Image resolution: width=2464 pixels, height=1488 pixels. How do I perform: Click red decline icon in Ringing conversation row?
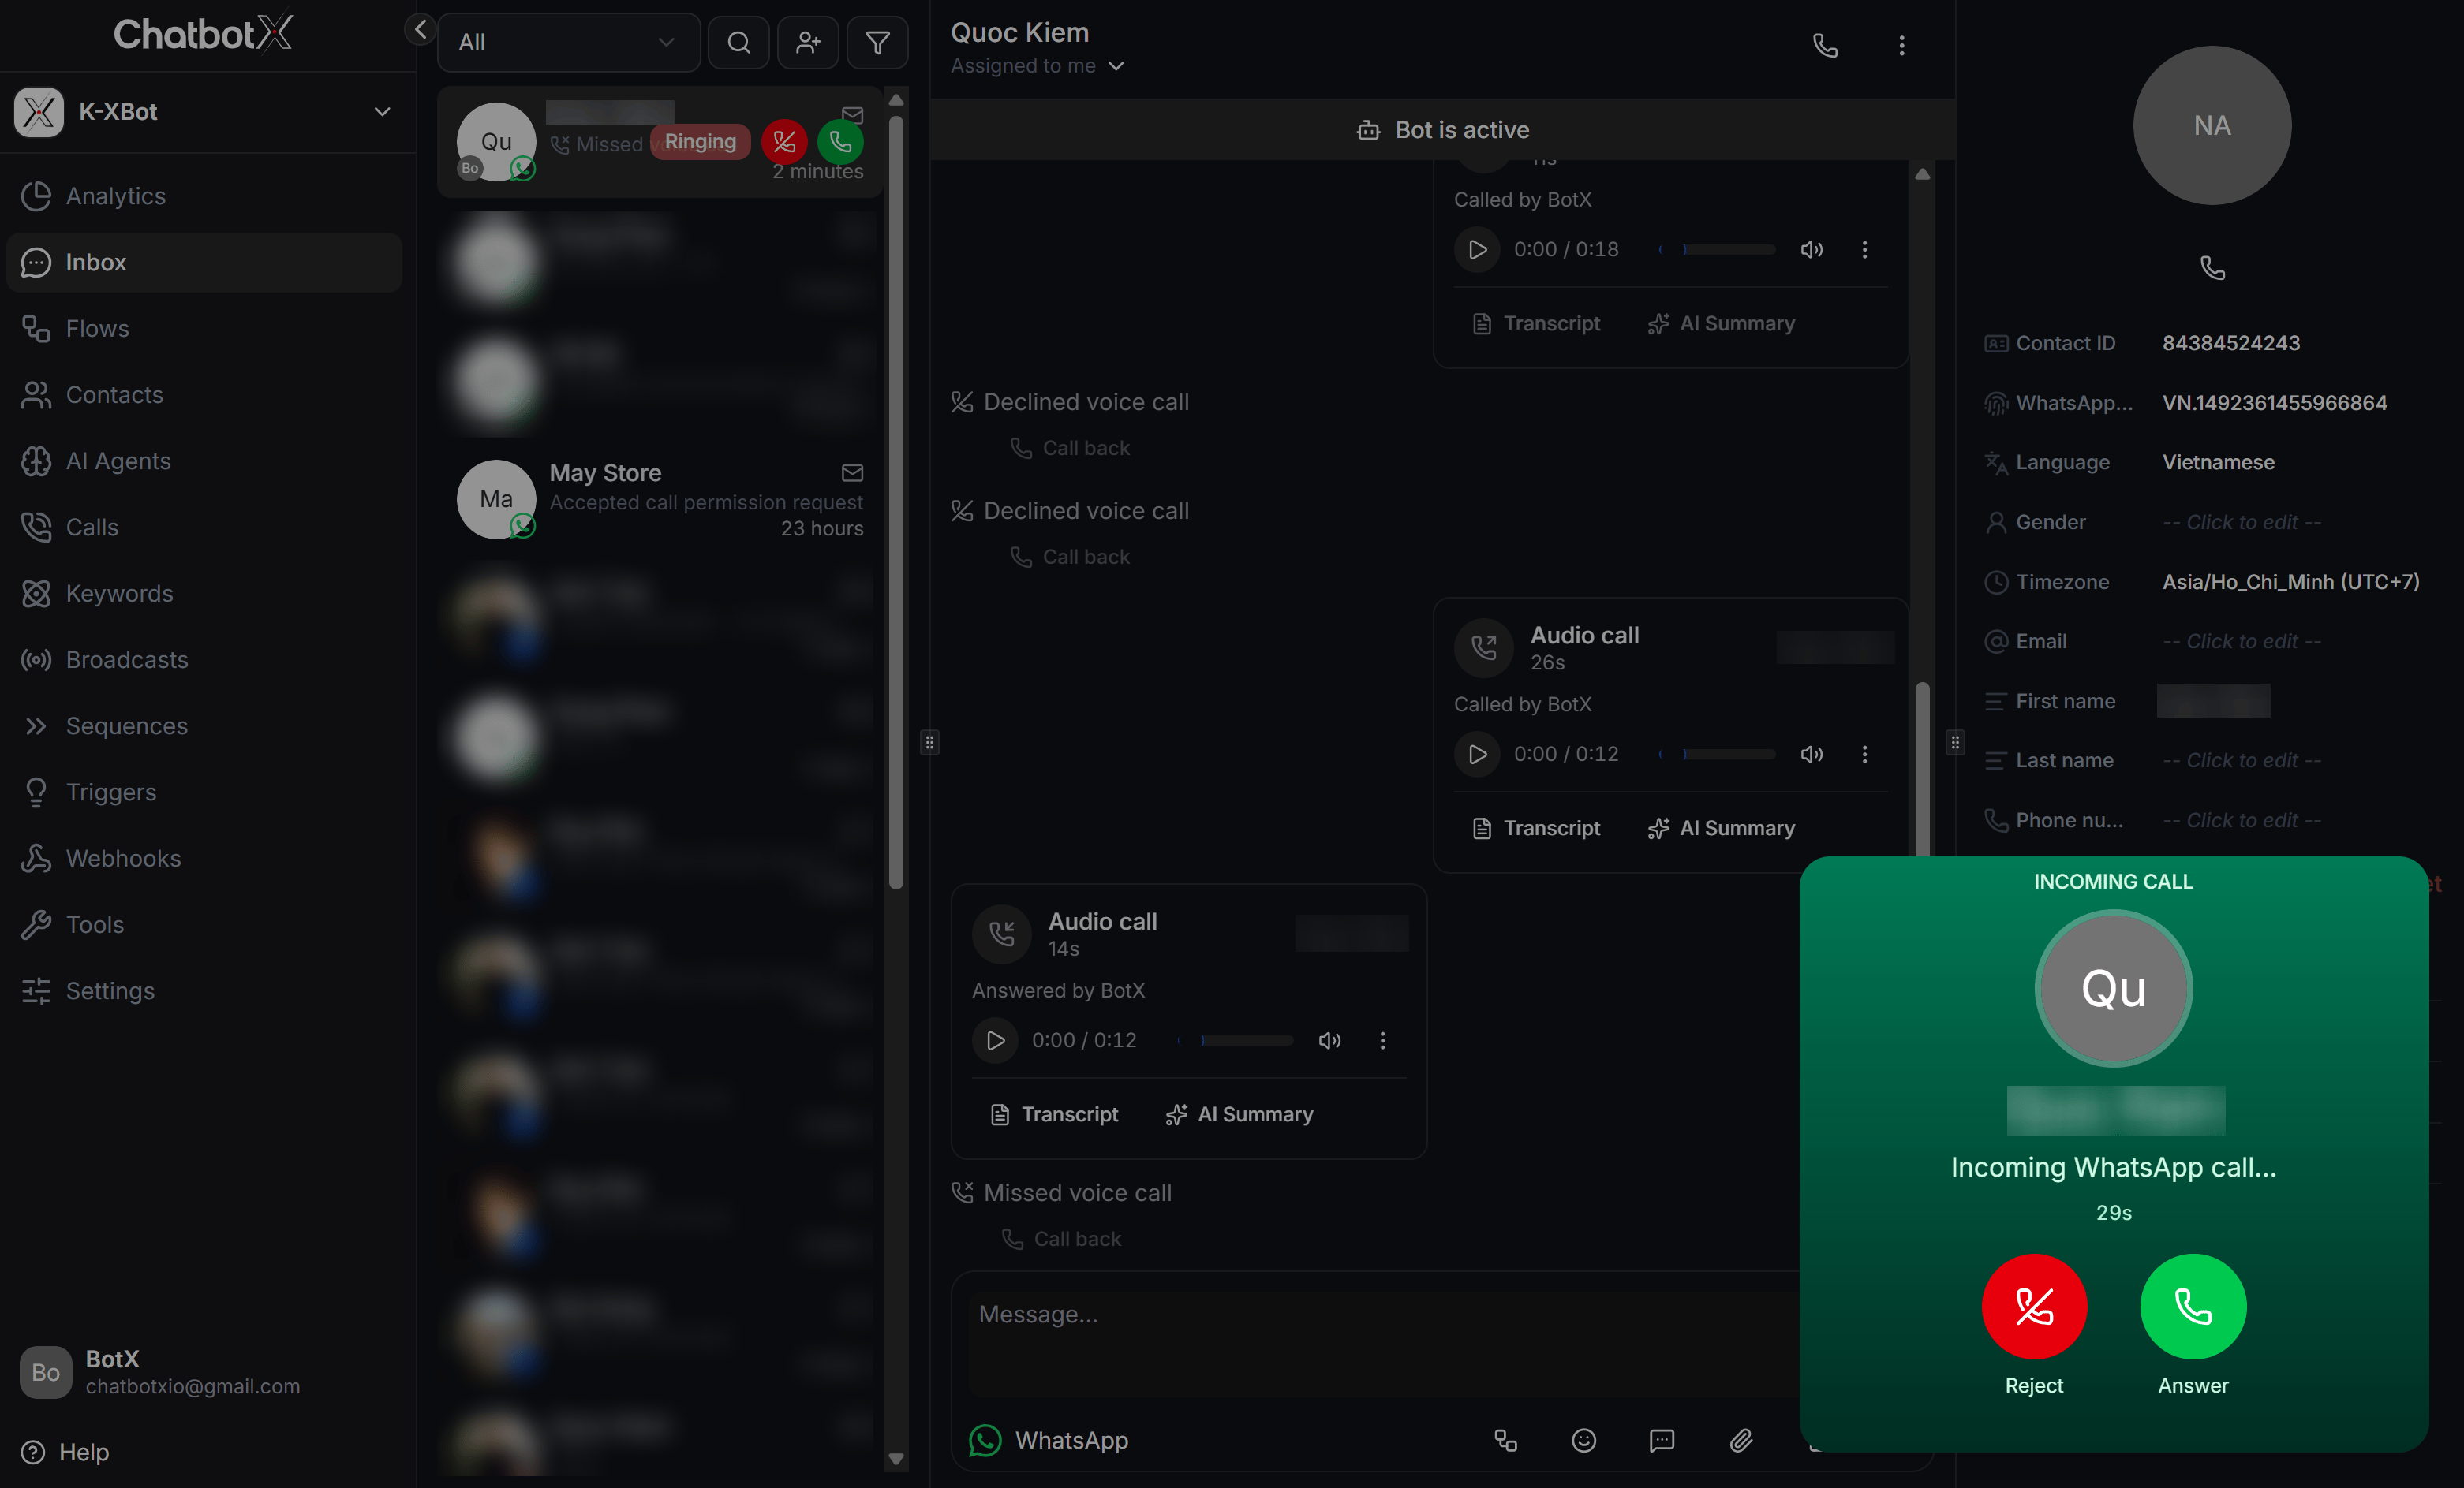[x=784, y=142]
